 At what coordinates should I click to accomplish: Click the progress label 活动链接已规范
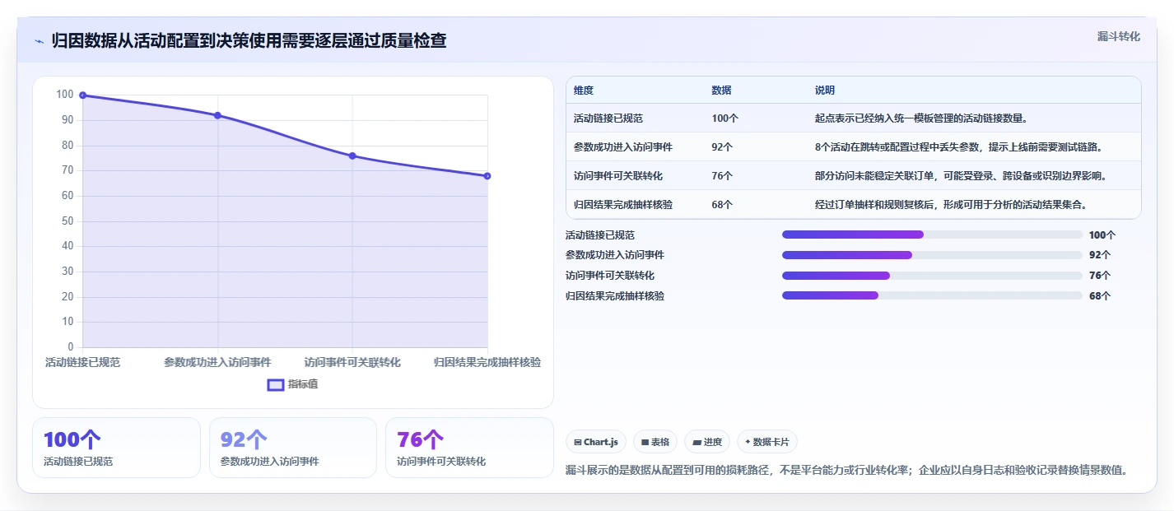coord(600,235)
